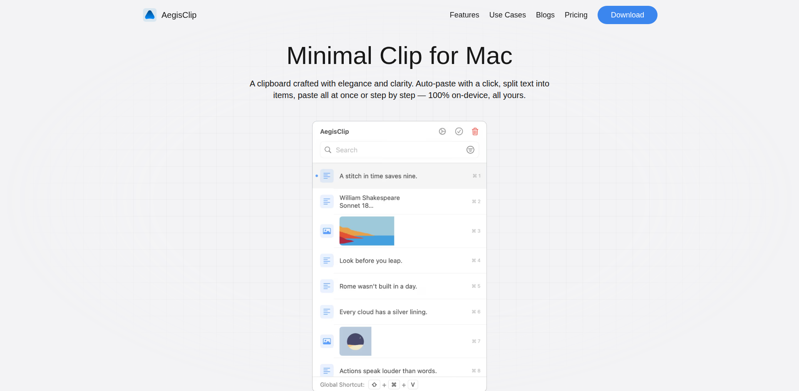This screenshot has height=391, width=799.
Task: Click the '⌘ 4' shortcut label
Action: pyautogui.click(x=476, y=261)
